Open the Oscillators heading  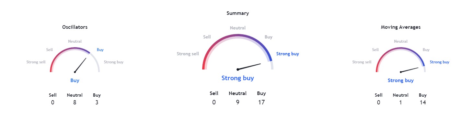pyautogui.click(x=75, y=27)
